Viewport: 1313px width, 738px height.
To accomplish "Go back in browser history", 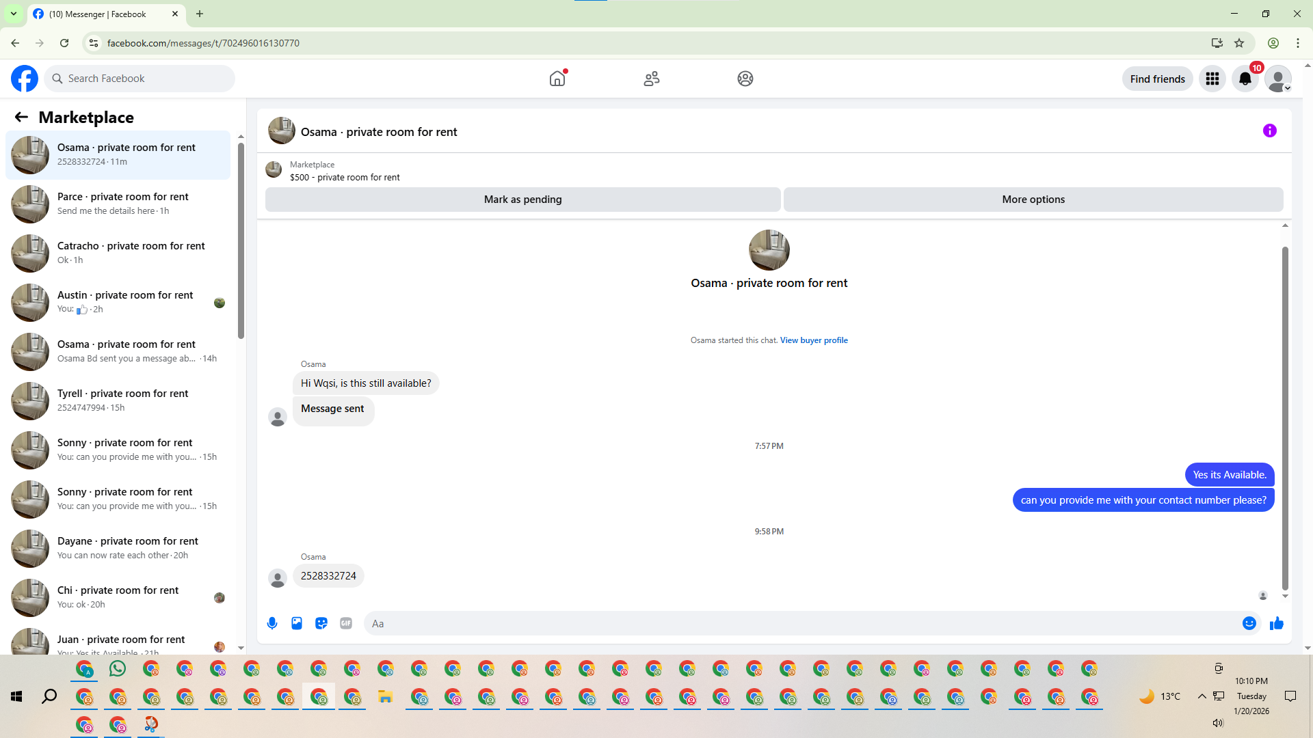I will (15, 43).
